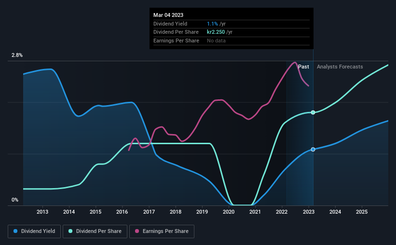This screenshot has height=245, width=396.
Task: Click the 0% y-axis label
Action: click(x=15, y=200)
